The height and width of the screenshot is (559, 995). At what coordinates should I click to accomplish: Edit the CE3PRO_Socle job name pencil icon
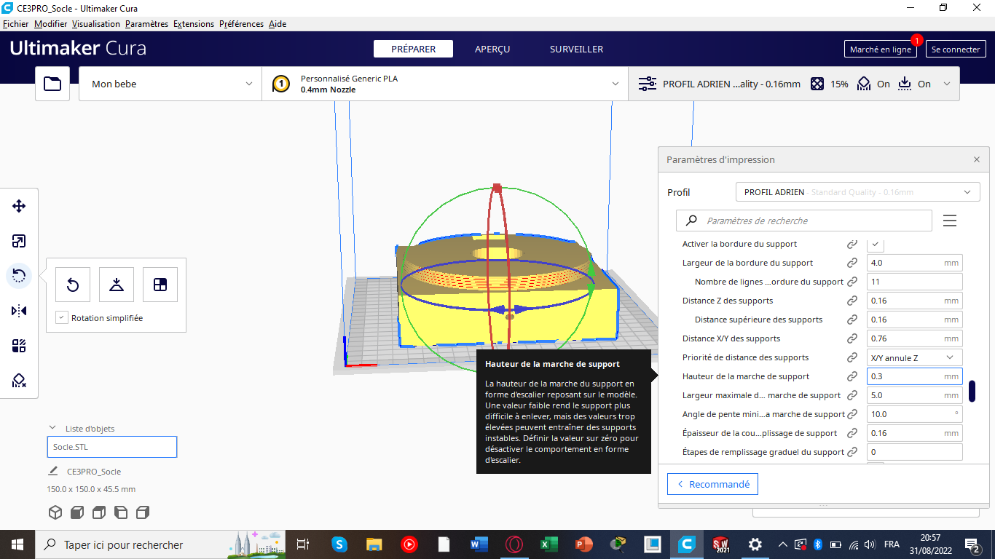pos(53,471)
